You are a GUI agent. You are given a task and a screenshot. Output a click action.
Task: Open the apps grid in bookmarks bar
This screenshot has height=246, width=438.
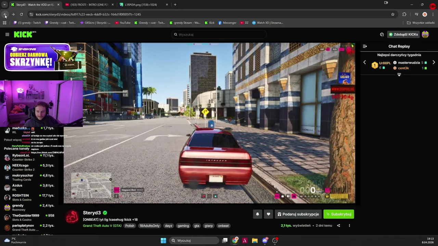coord(4,23)
